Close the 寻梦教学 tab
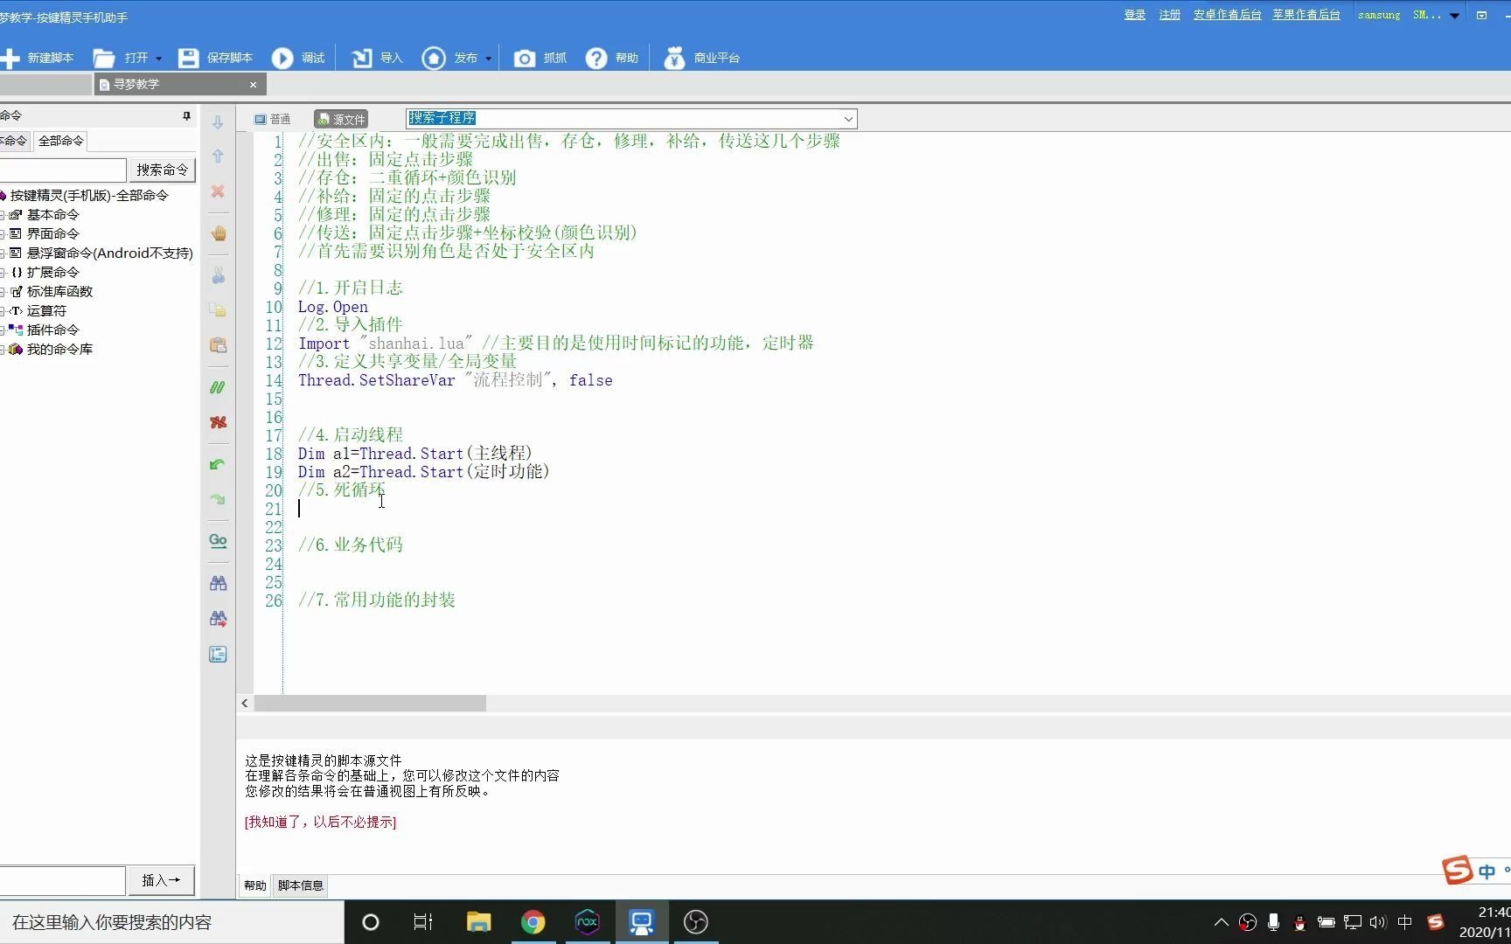1511x944 pixels. [x=253, y=85]
